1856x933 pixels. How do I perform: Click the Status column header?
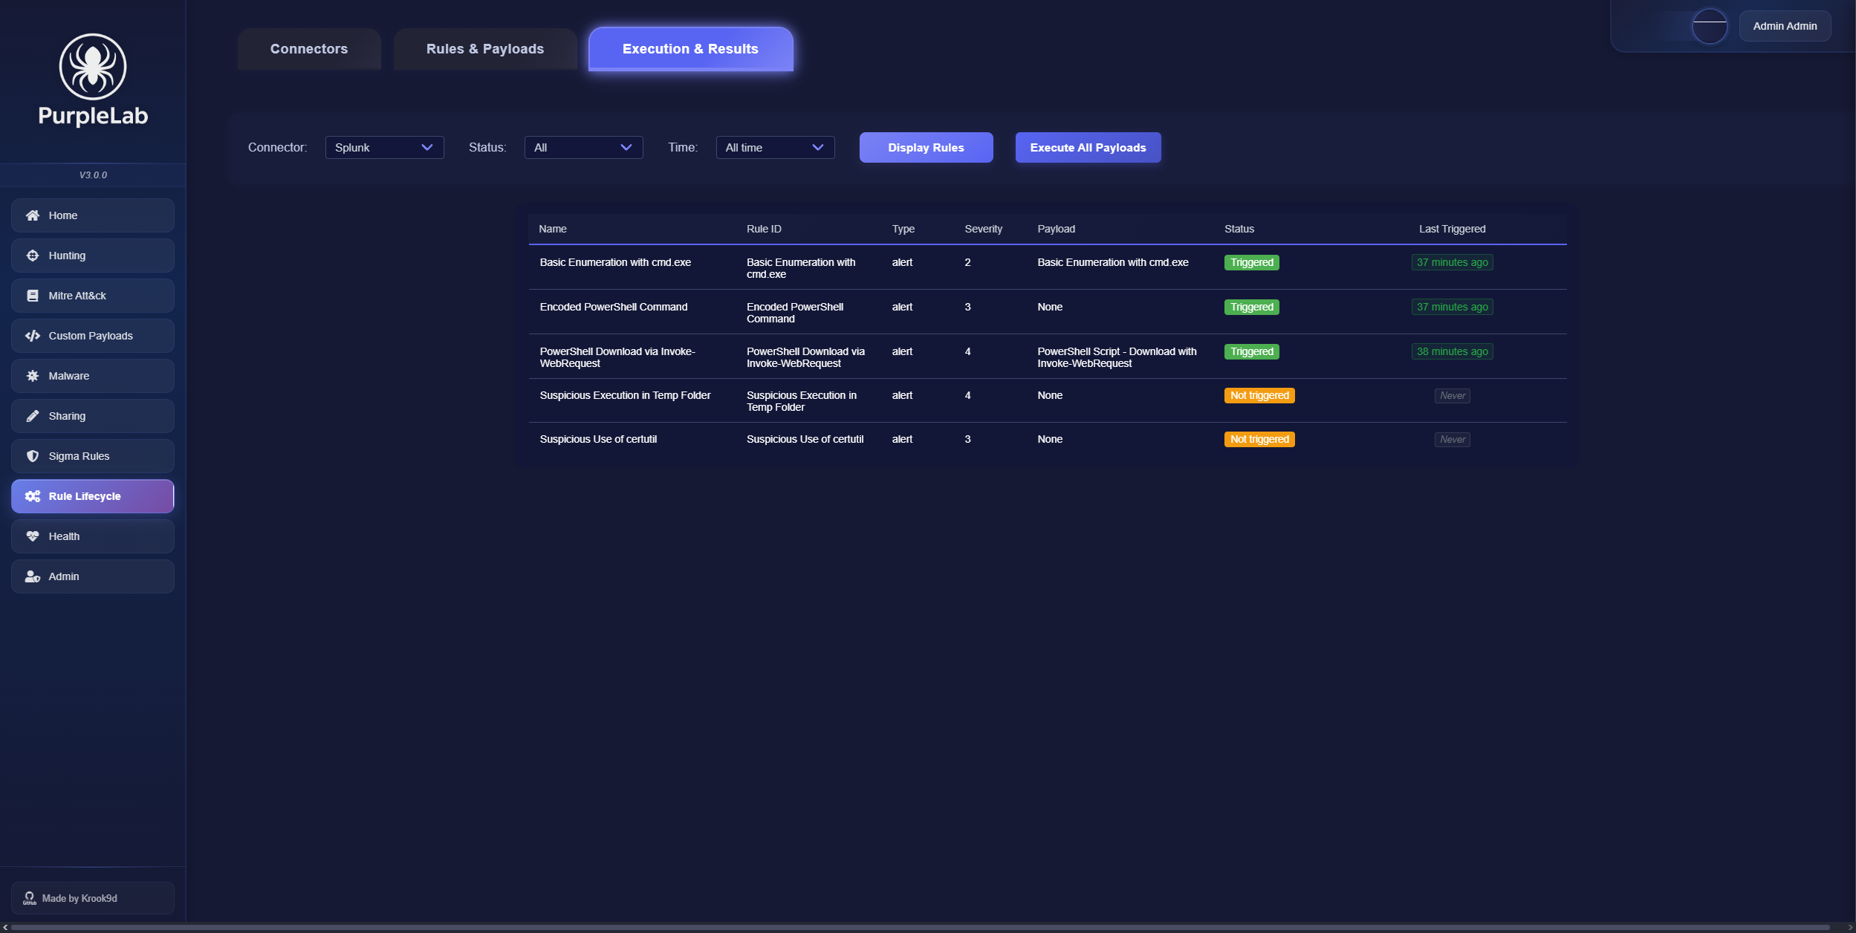tap(1239, 229)
